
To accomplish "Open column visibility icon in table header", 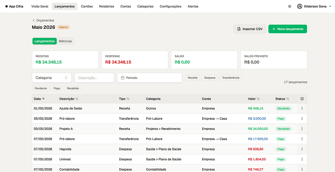I will pos(302,99).
